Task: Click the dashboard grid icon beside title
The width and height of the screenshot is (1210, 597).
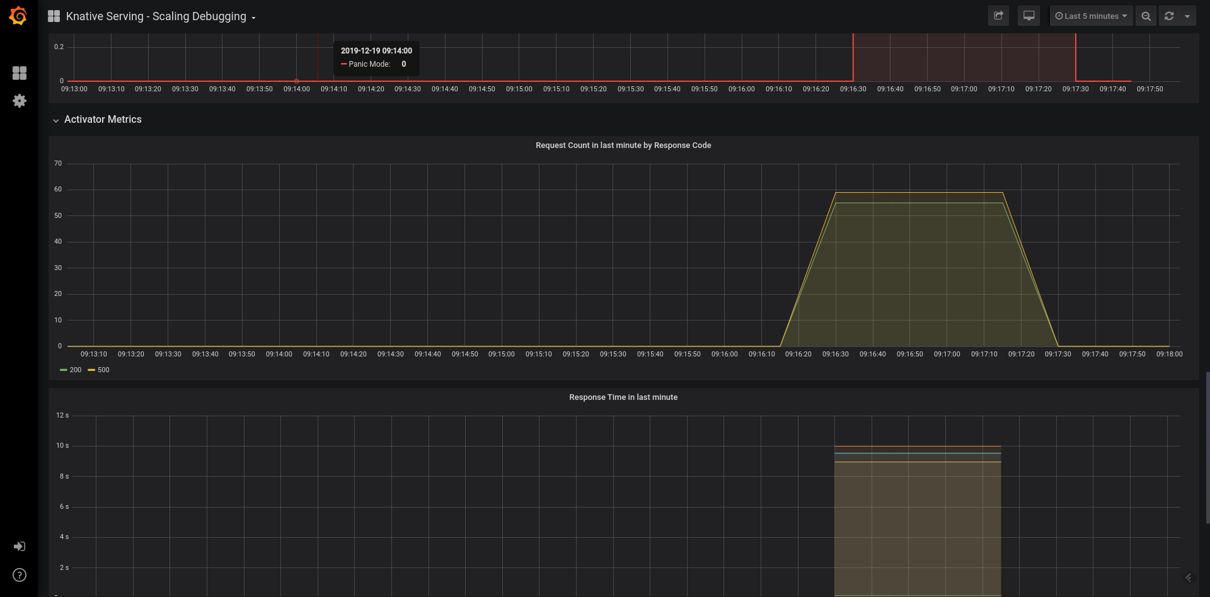Action: 54,16
